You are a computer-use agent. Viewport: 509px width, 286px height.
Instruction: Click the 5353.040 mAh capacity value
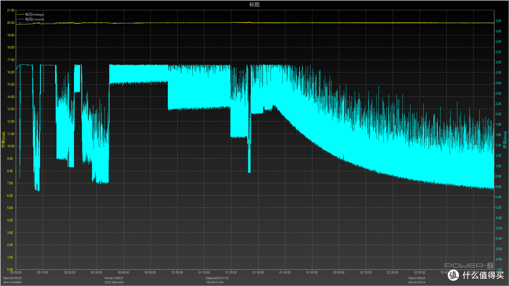tap(114, 282)
